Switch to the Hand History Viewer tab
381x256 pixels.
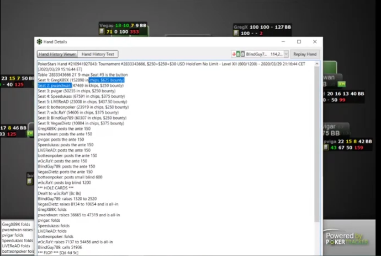57,54
